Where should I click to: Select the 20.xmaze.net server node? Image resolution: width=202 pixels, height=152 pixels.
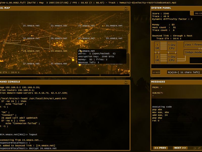(x=114, y=38)
